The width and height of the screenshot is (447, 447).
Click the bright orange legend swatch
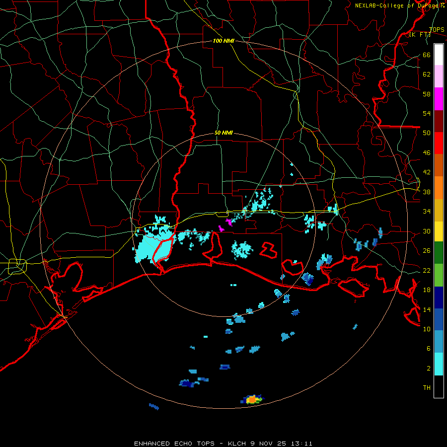pos(439,188)
